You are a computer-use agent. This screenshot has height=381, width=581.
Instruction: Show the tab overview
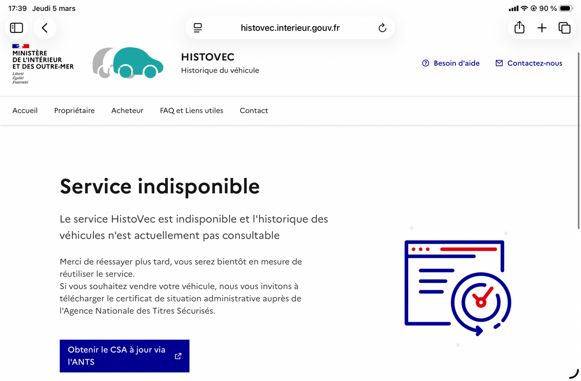pos(564,28)
